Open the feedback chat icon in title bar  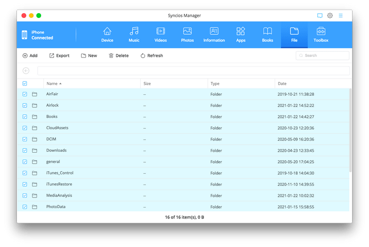(319, 15)
